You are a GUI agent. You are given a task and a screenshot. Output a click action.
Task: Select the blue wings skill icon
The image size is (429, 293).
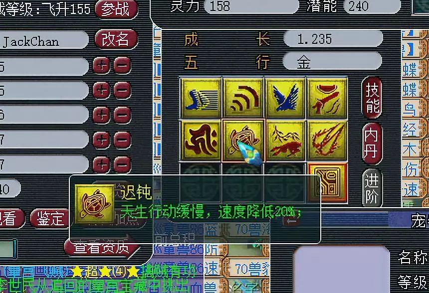(285, 98)
